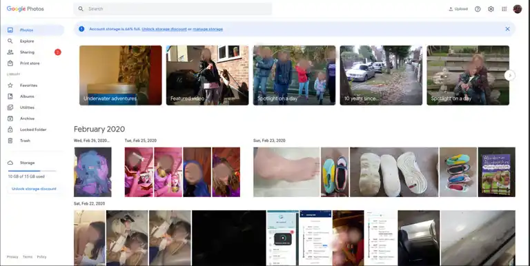Open the Google apps grid icon
Screen dimensions: 530x266
[x=504, y=9]
